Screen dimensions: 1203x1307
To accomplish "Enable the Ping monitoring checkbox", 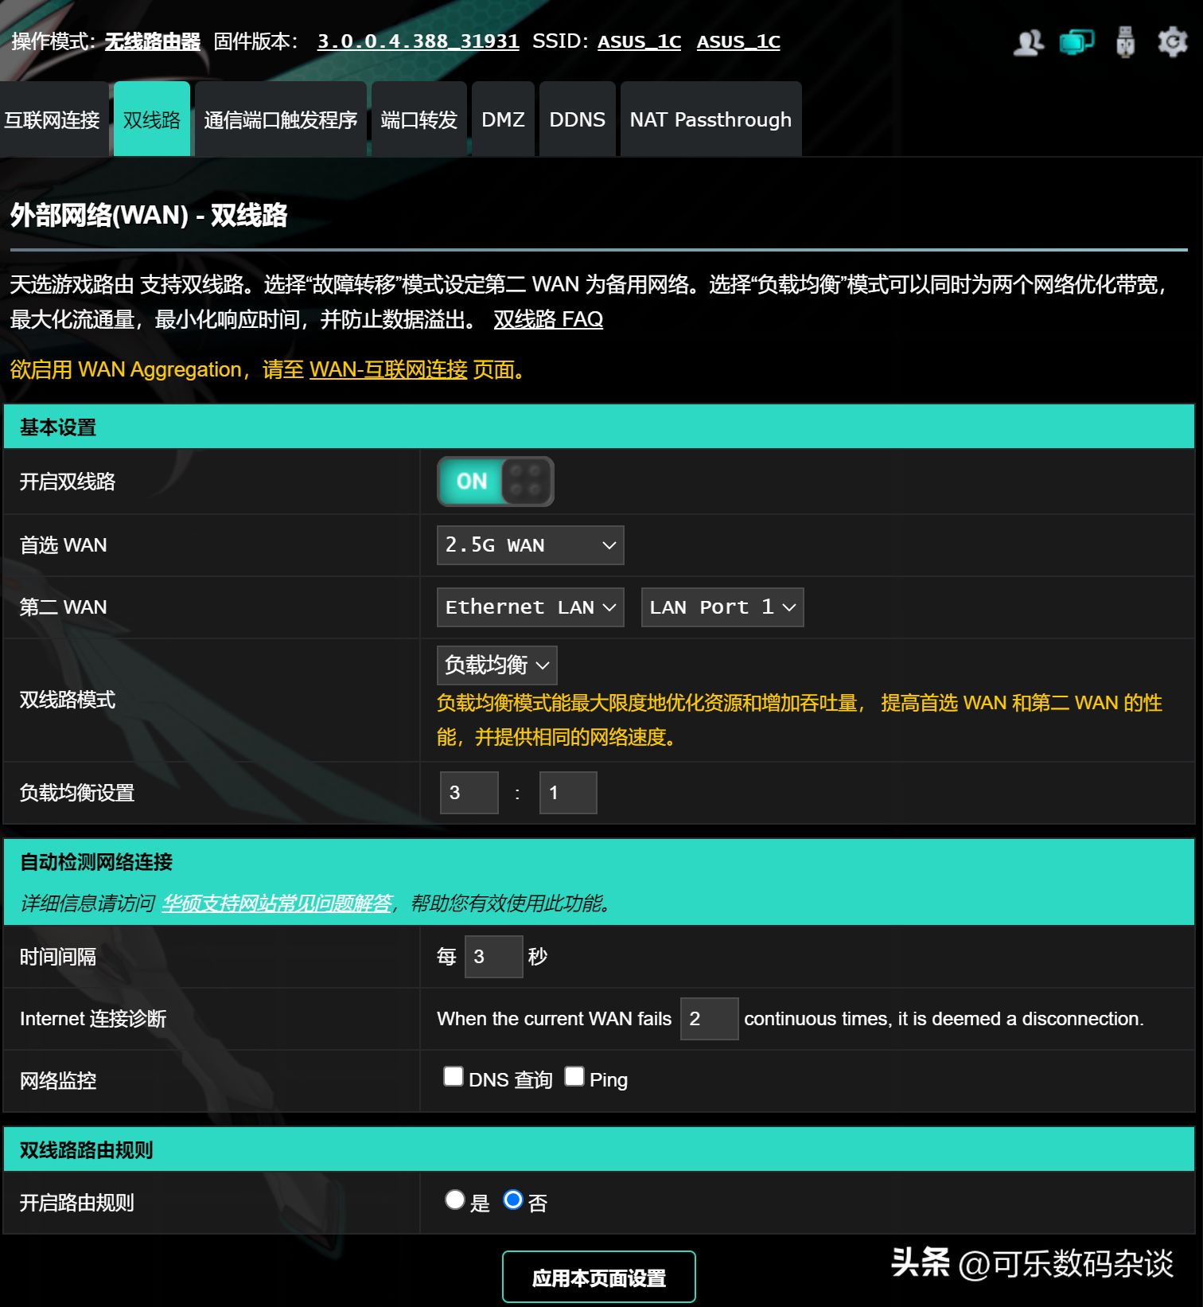I will [574, 1077].
